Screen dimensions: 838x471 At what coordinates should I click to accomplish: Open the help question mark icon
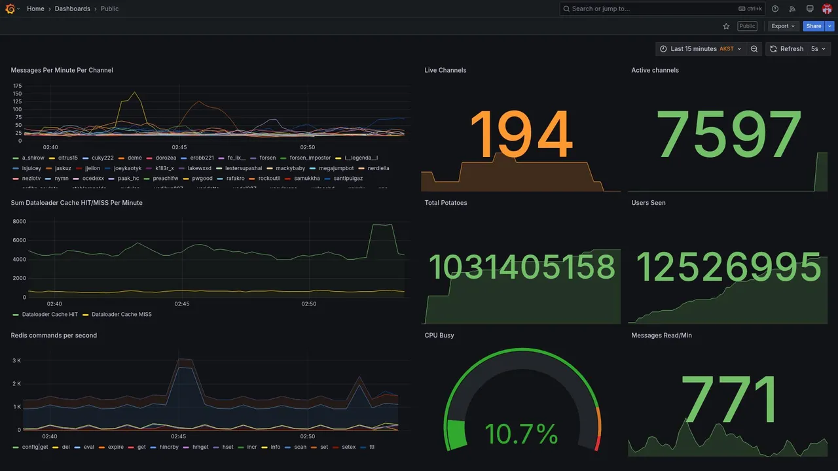(x=775, y=9)
